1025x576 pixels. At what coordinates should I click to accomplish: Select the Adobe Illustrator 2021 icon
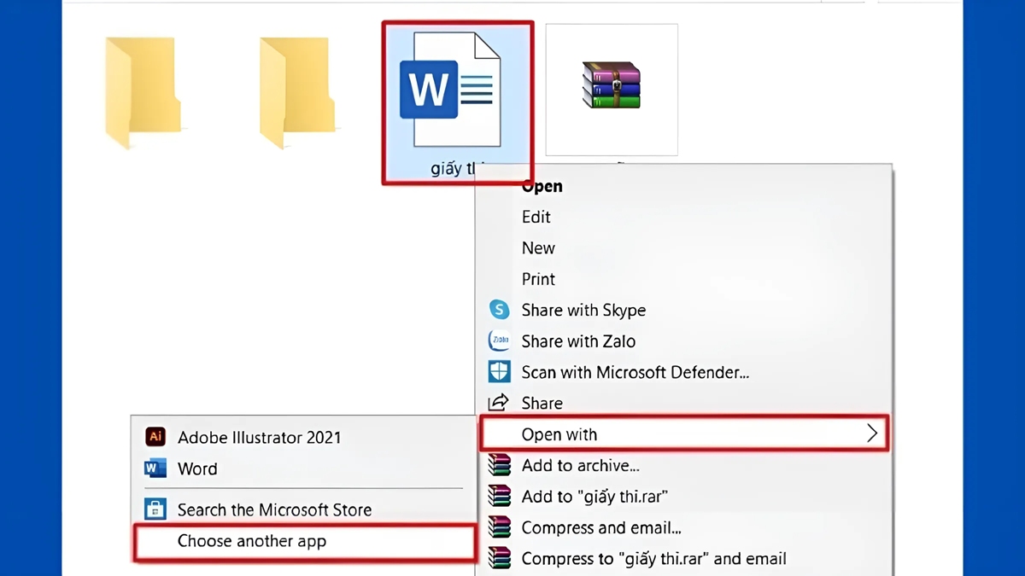click(x=155, y=437)
